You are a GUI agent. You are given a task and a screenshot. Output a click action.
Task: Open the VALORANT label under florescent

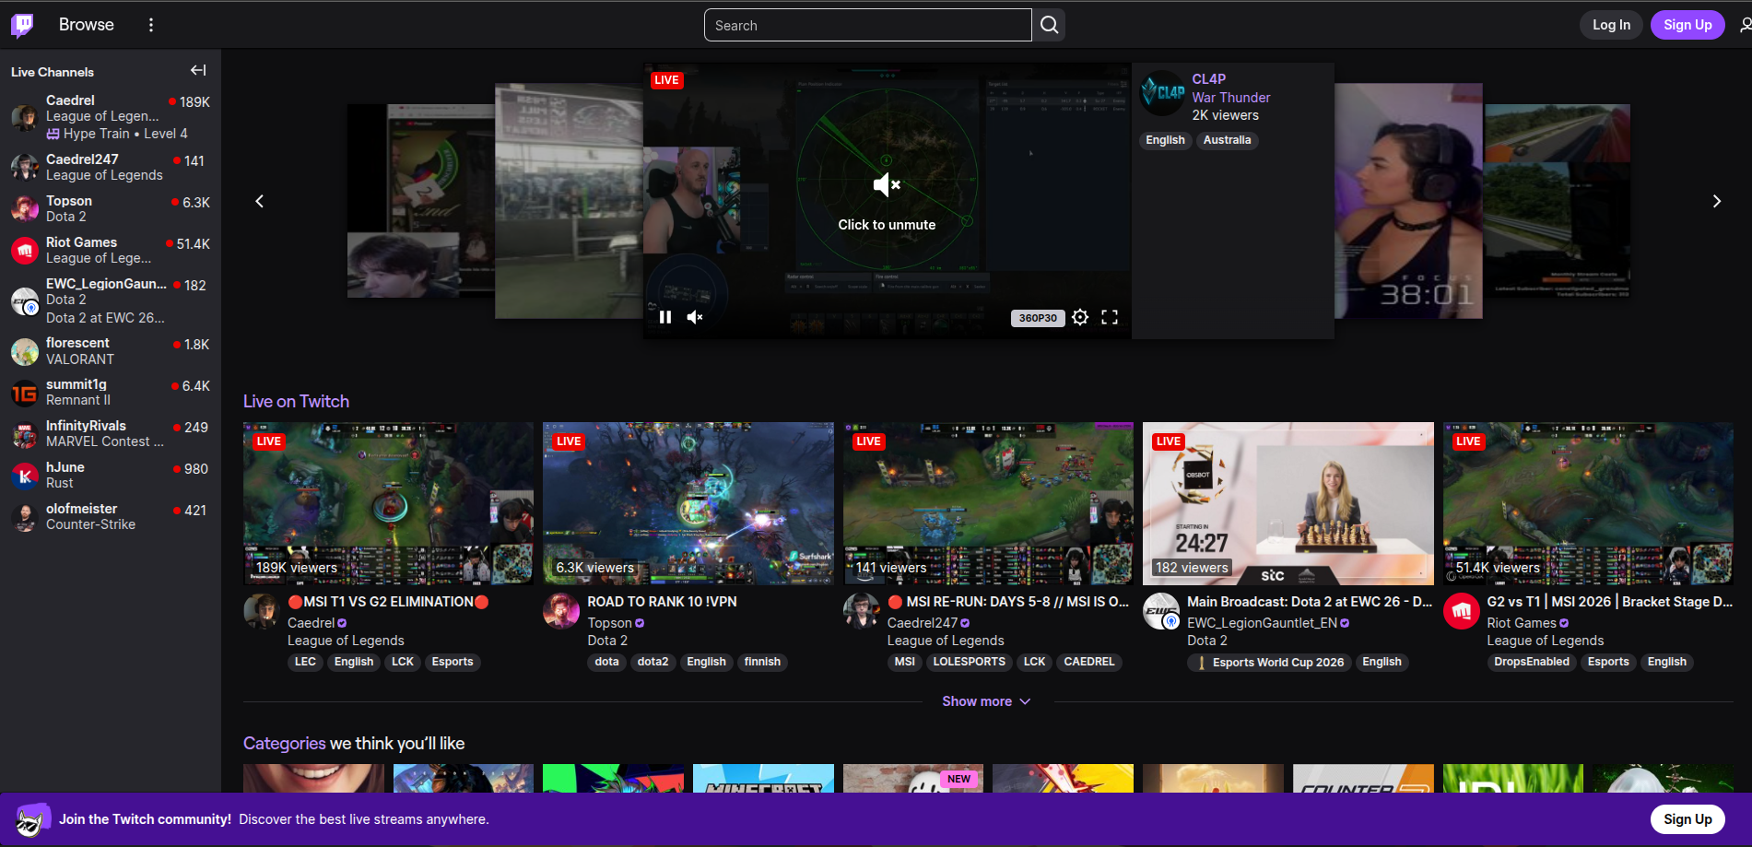pos(80,359)
